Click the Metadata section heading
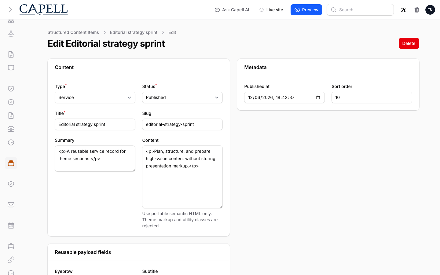The width and height of the screenshot is (440, 275). [x=255, y=67]
